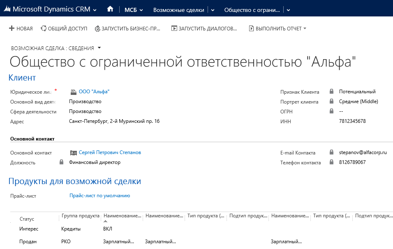Click the play icon for ЗАПУСТИТЬ ДИАЛОГОВ...
This screenshot has height=249, width=393.
coord(174,28)
